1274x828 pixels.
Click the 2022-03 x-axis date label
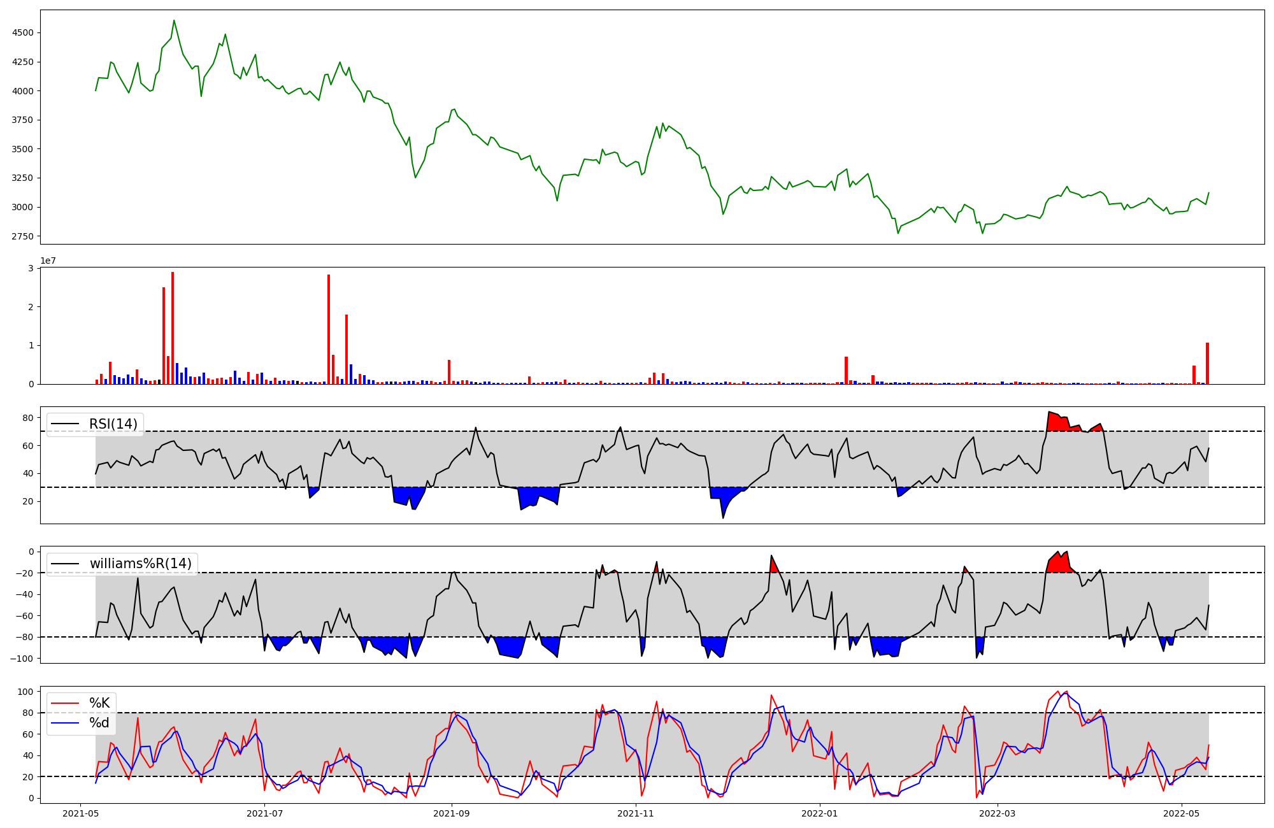click(997, 813)
